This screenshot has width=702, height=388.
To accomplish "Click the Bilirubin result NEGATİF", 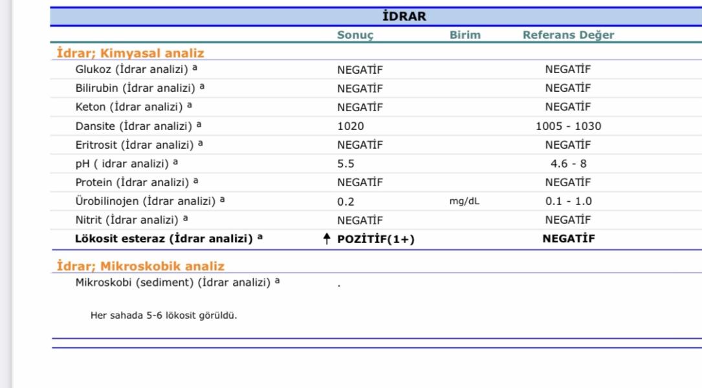I will click(x=360, y=89).
